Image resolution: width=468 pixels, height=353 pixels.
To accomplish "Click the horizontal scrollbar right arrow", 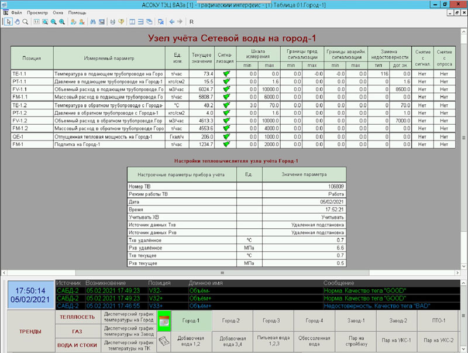I will click(x=457, y=273).
